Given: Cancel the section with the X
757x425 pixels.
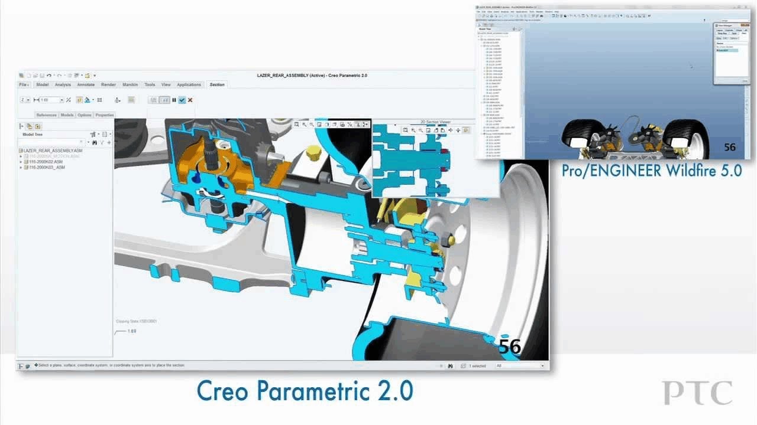Looking at the screenshot, I should coord(190,100).
